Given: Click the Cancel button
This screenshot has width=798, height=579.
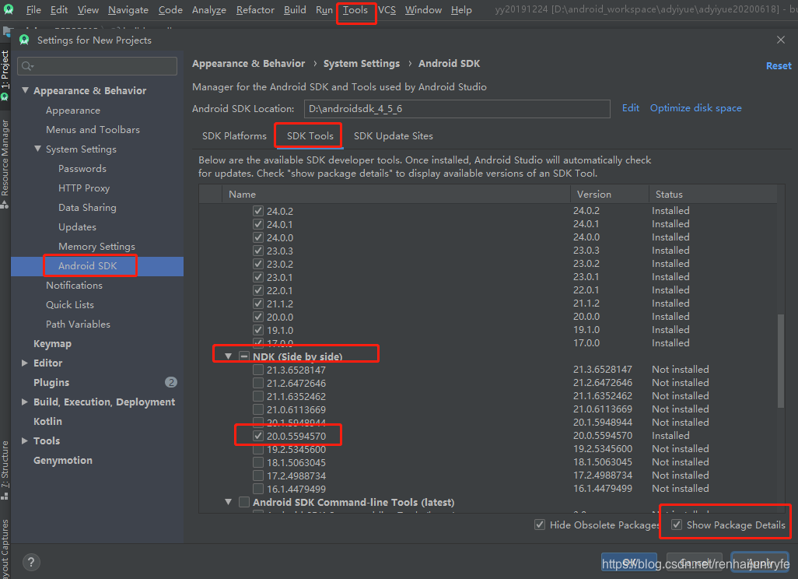Looking at the screenshot, I should coord(695,562).
